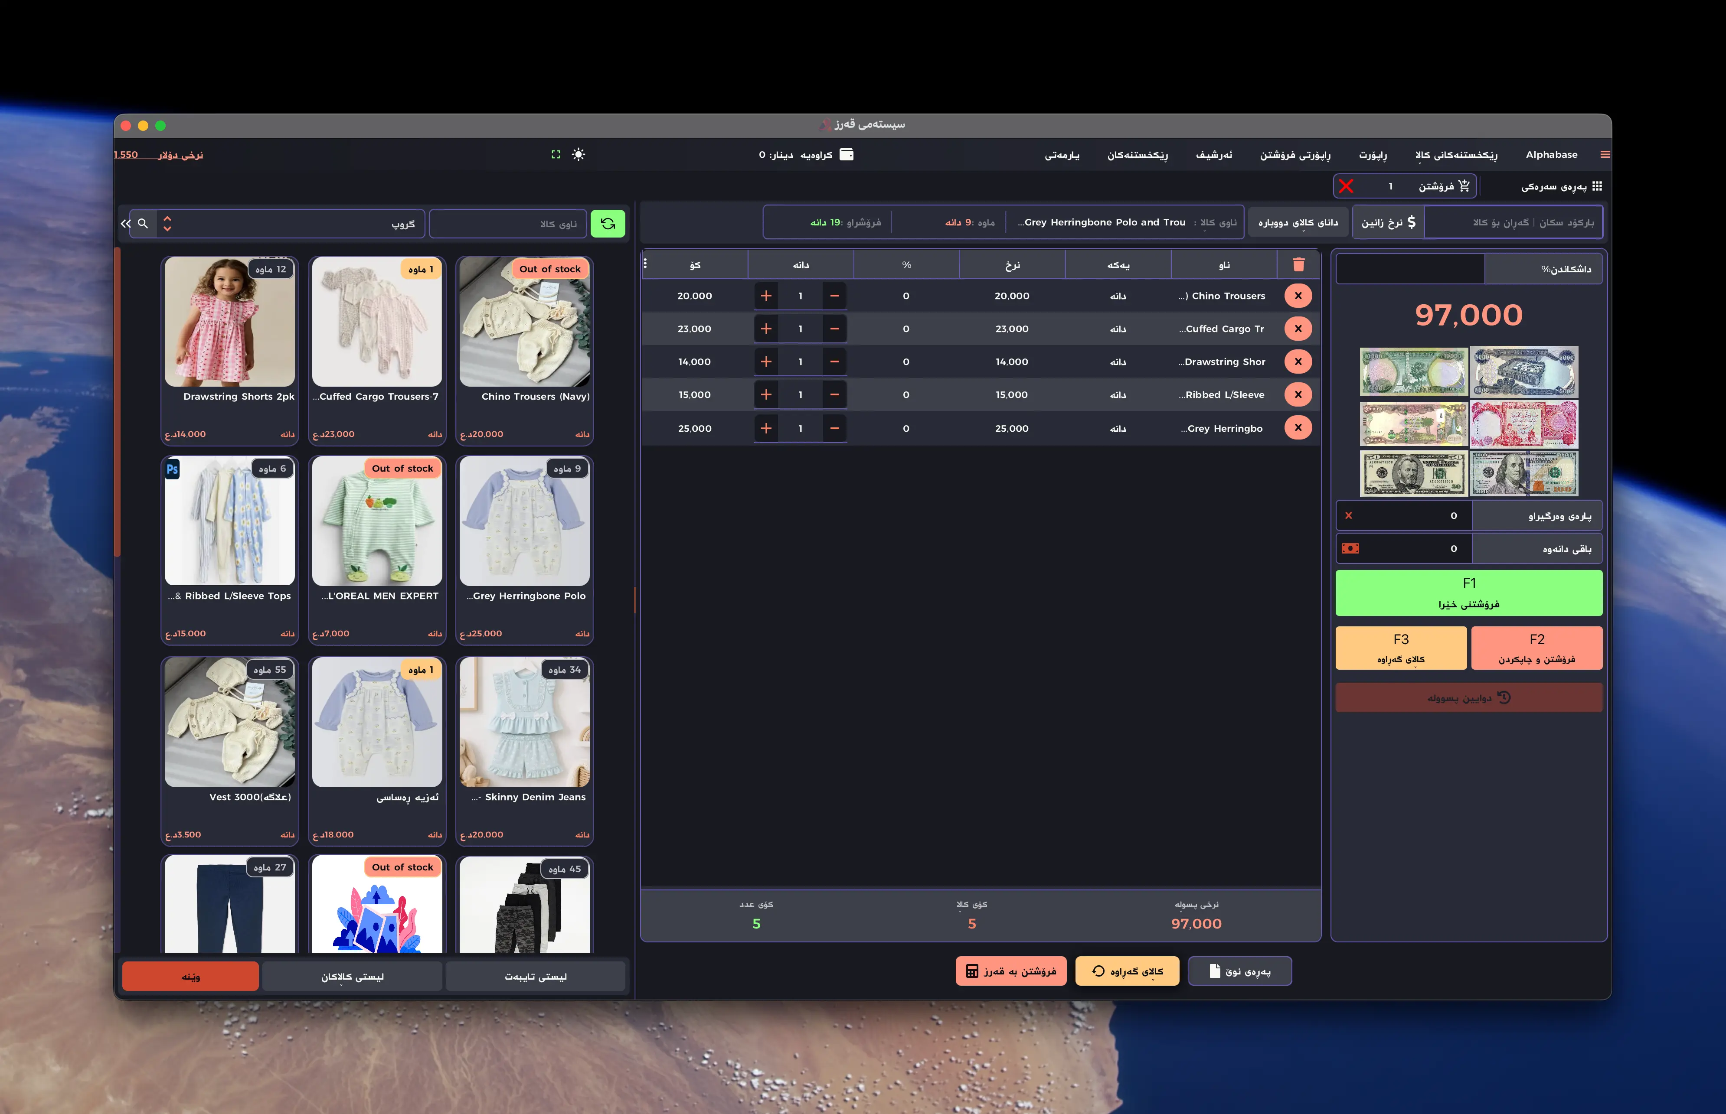Focus the discount percent input field

(x=1410, y=269)
